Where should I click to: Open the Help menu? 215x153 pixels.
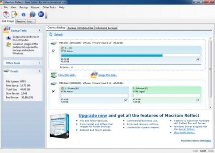[x=62, y=7]
